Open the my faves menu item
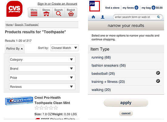Image resolution: width=167 pixels, height=122 pixels. [131, 8]
